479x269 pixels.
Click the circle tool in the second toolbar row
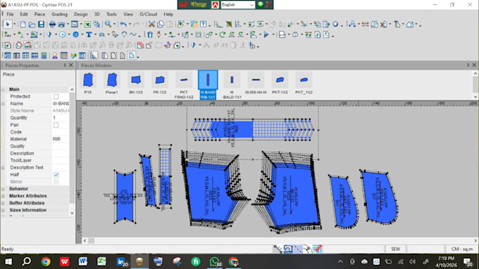pos(63,34)
